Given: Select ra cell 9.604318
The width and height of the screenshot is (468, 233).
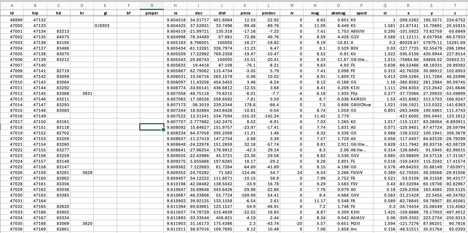Looking at the screenshot, I should [x=175, y=20].
